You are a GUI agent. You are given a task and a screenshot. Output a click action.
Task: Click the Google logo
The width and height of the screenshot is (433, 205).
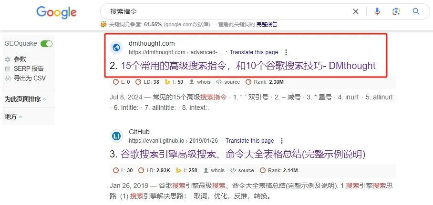pyautogui.click(x=56, y=12)
